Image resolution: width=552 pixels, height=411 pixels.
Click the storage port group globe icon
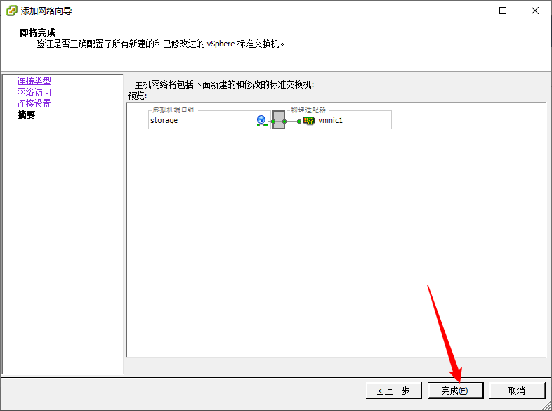coord(261,120)
